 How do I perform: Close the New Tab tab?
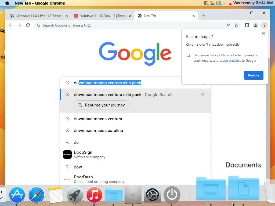(193, 16)
